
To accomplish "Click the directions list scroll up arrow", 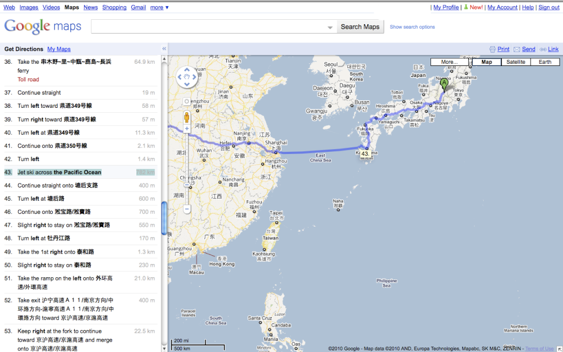I will click(x=164, y=58).
